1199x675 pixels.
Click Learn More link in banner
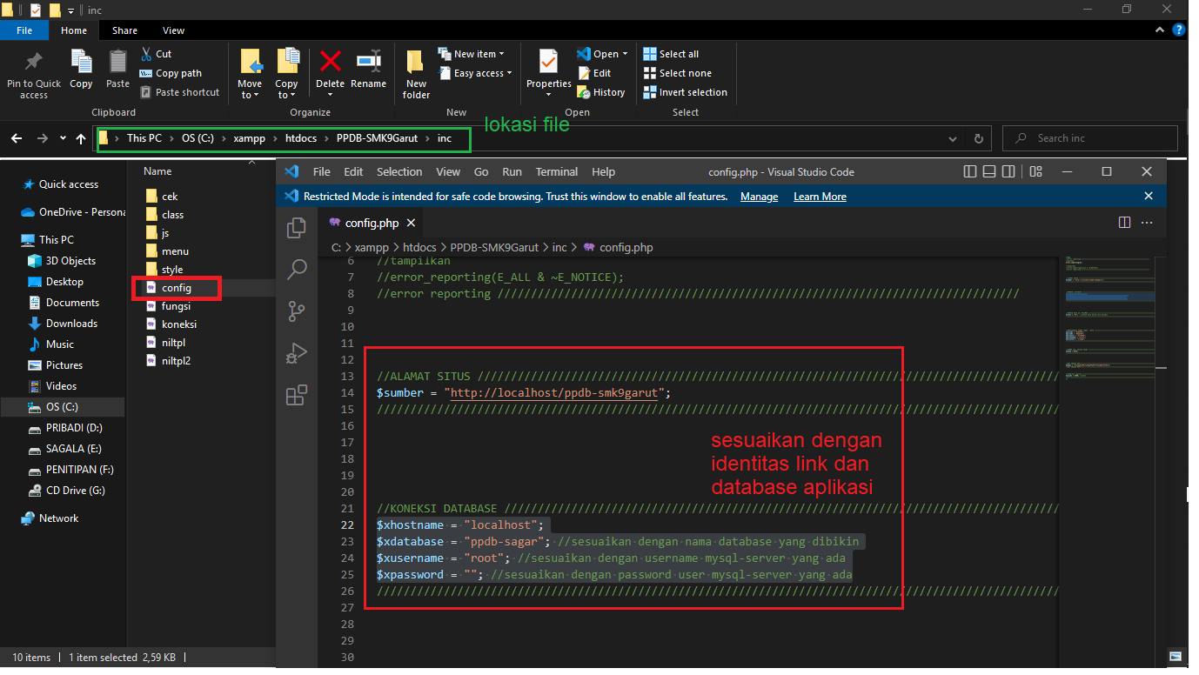[820, 197]
